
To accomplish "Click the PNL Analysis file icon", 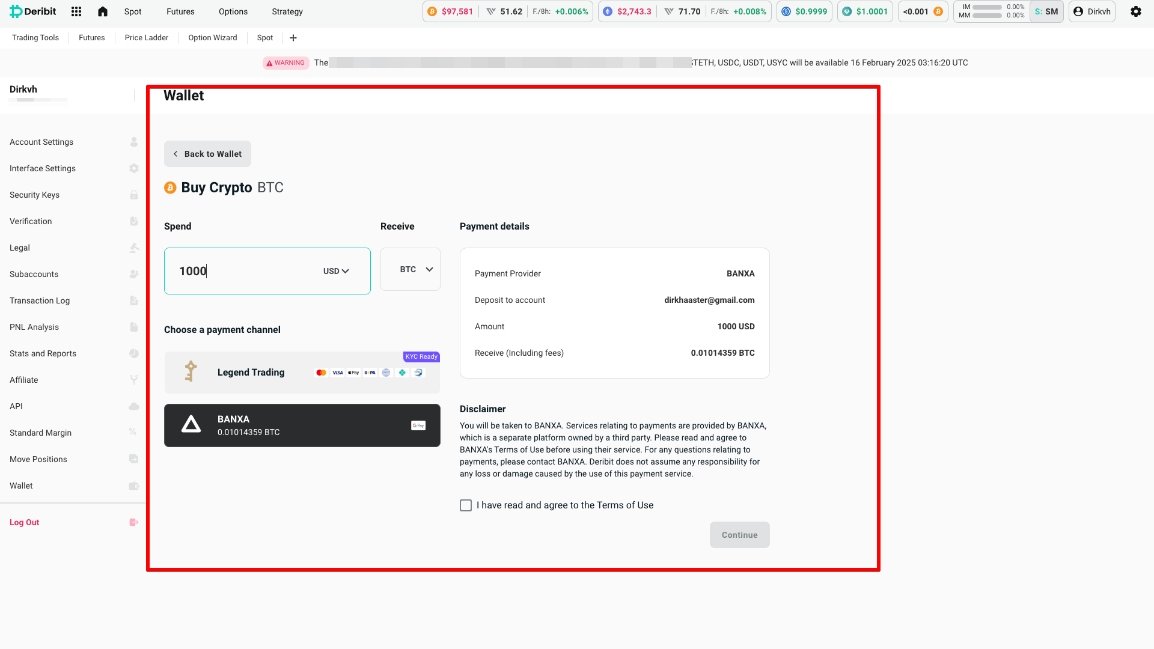I will pyautogui.click(x=134, y=327).
